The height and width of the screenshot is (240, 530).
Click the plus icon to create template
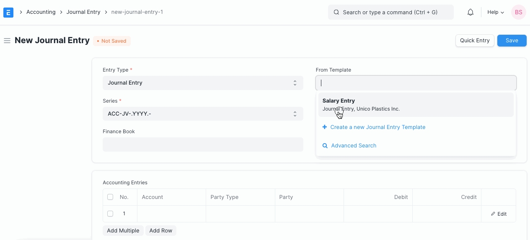tap(325, 127)
